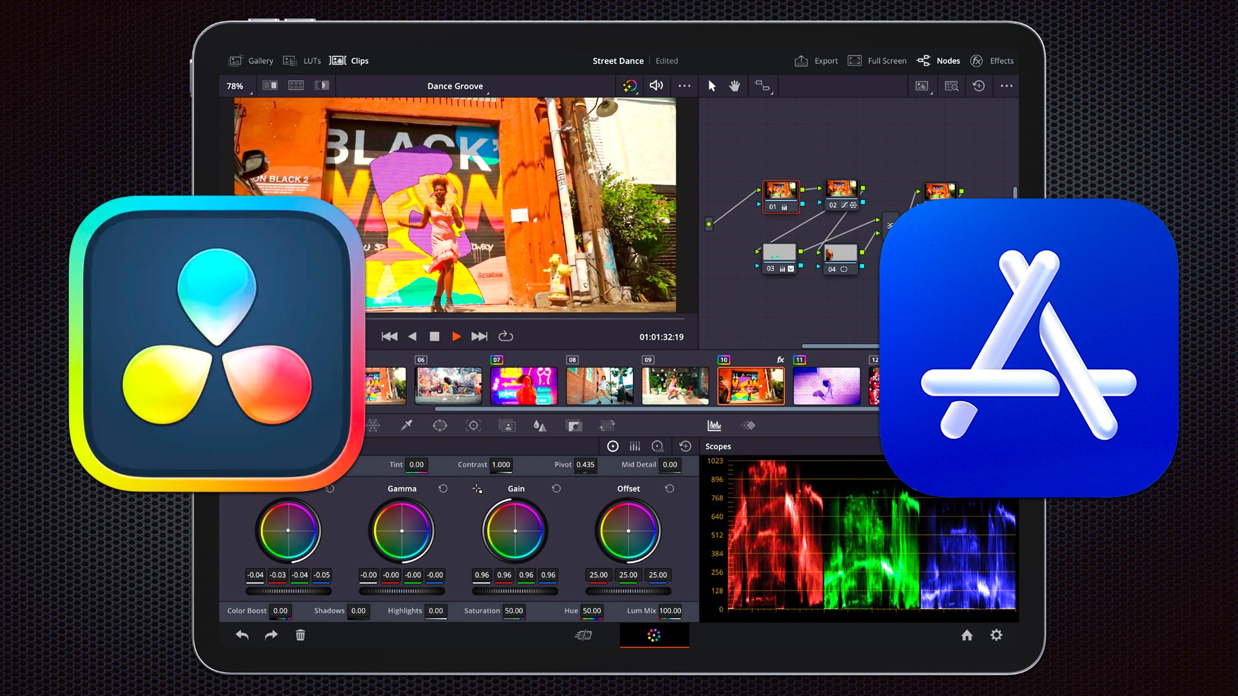Open settings gear at bottom bar
This screenshot has width=1238, height=696.
point(996,635)
